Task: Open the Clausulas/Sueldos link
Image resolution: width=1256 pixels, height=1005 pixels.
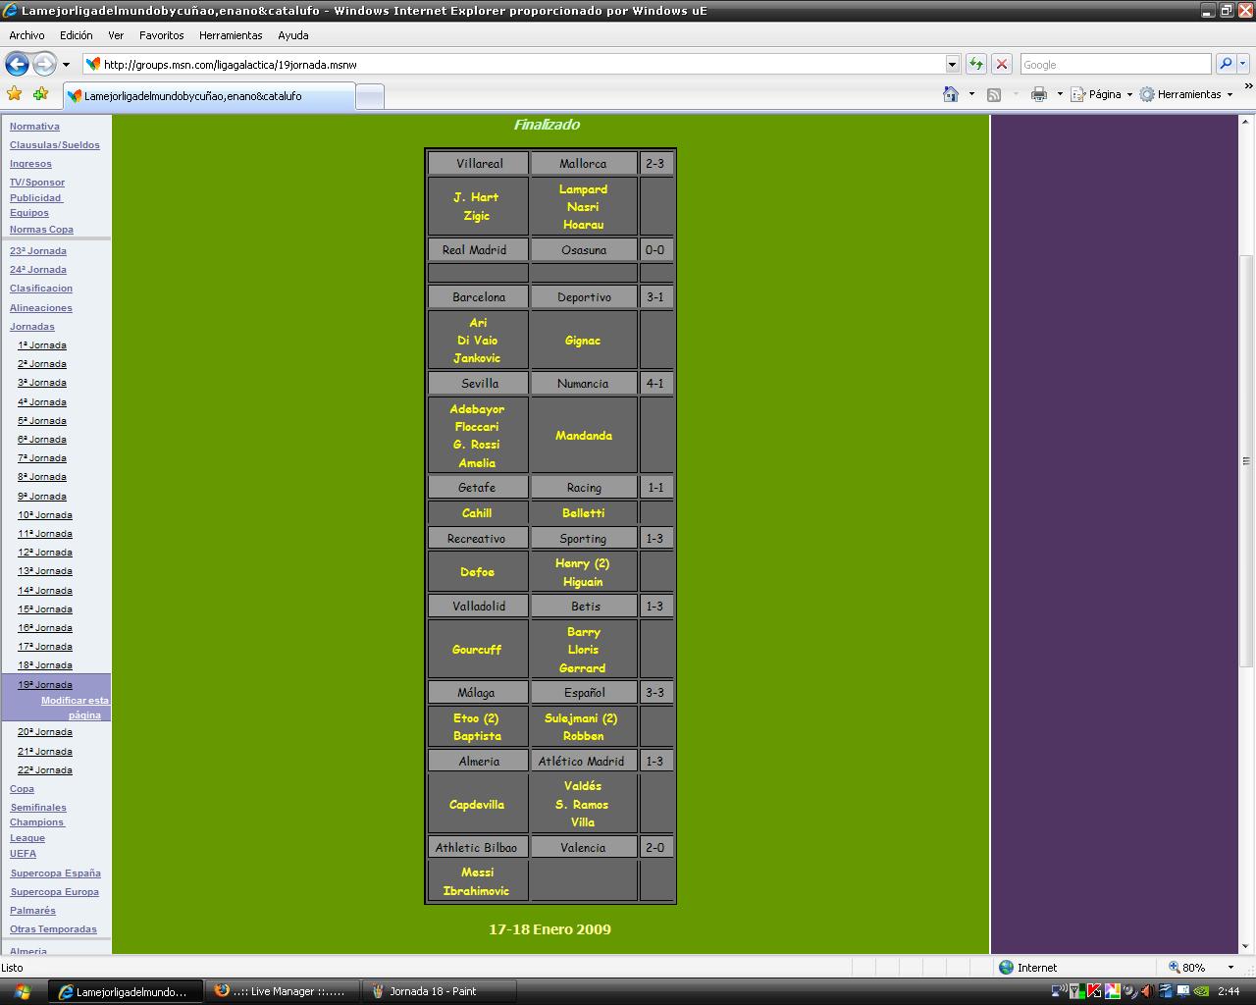Action: 55,145
